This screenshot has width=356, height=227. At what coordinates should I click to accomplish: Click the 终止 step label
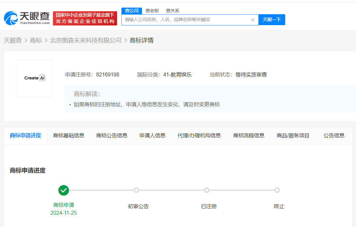tap(279, 206)
